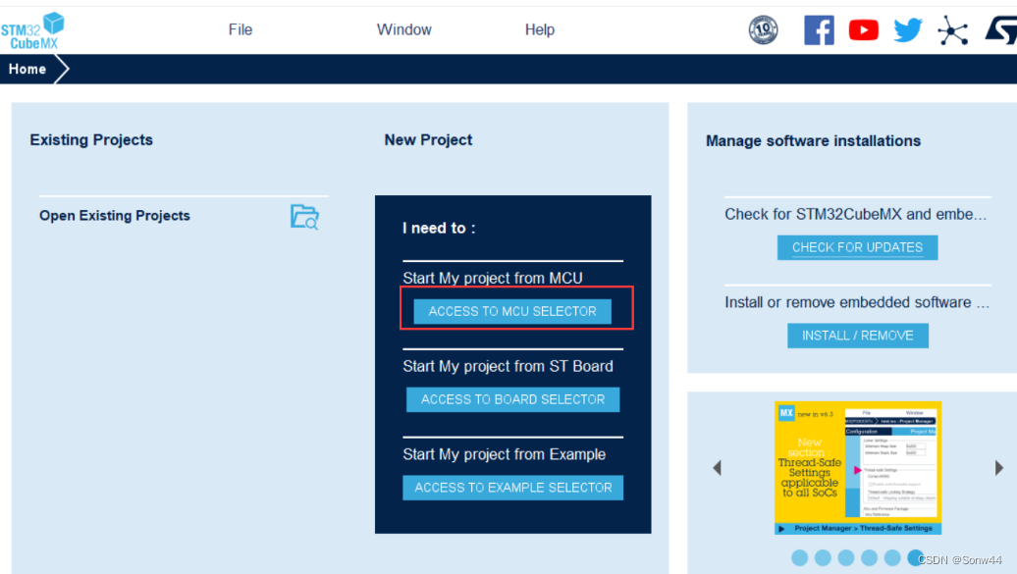1017x574 pixels.
Task: Select the third carousel page dot
Action: pos(846,557)
